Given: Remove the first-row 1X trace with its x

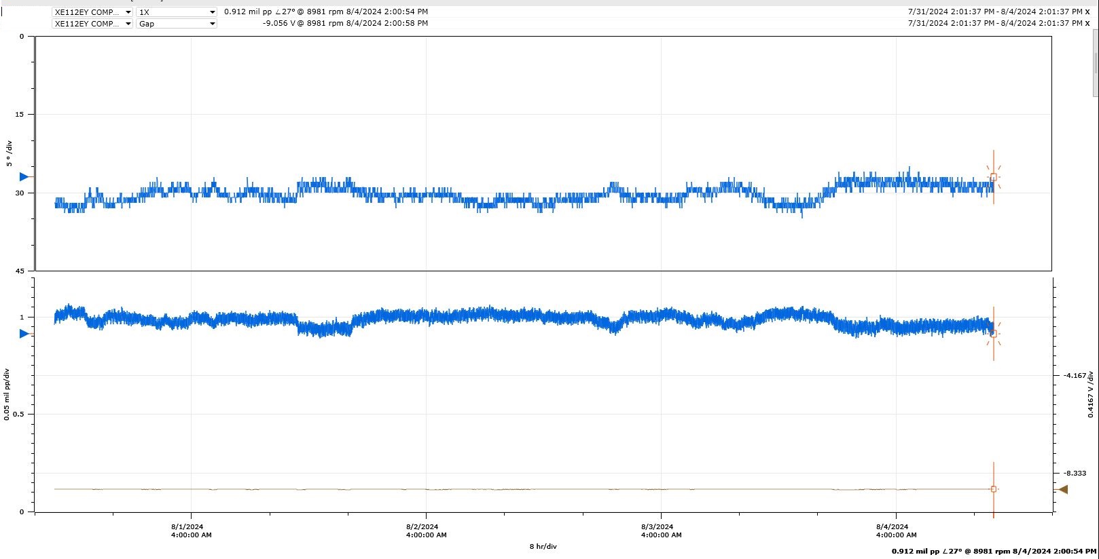Looking at the screenshot, I should (x=1087, y=12).
